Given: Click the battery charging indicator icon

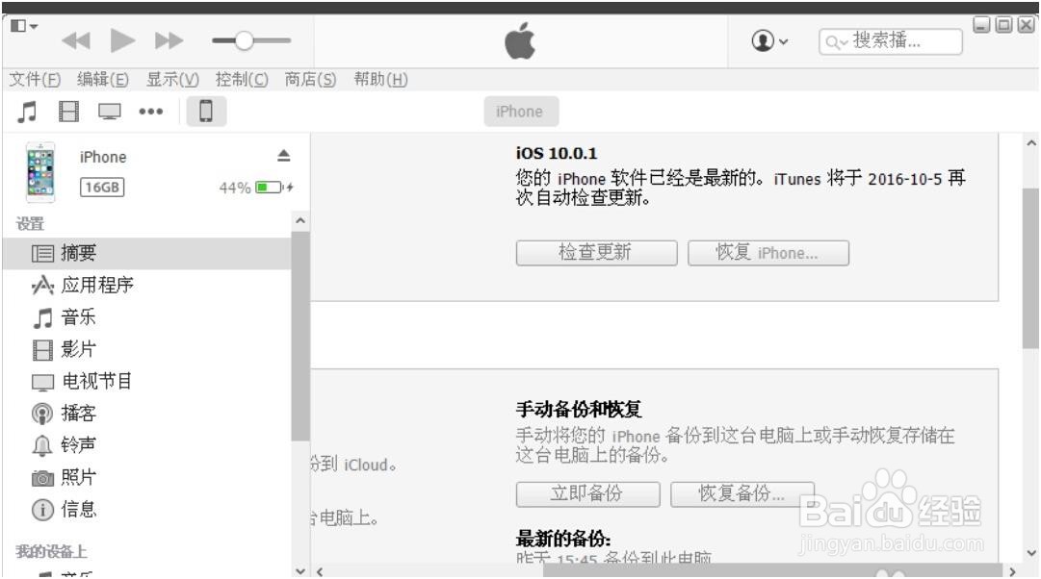Looking at the screenshot, I should click(x=274, y=188).
